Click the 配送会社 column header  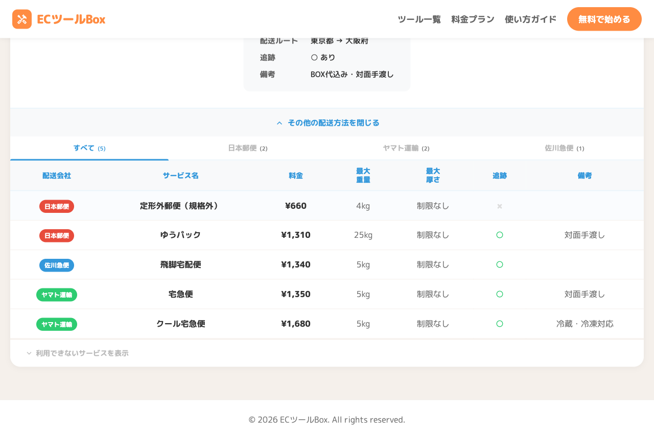point(57,176)
